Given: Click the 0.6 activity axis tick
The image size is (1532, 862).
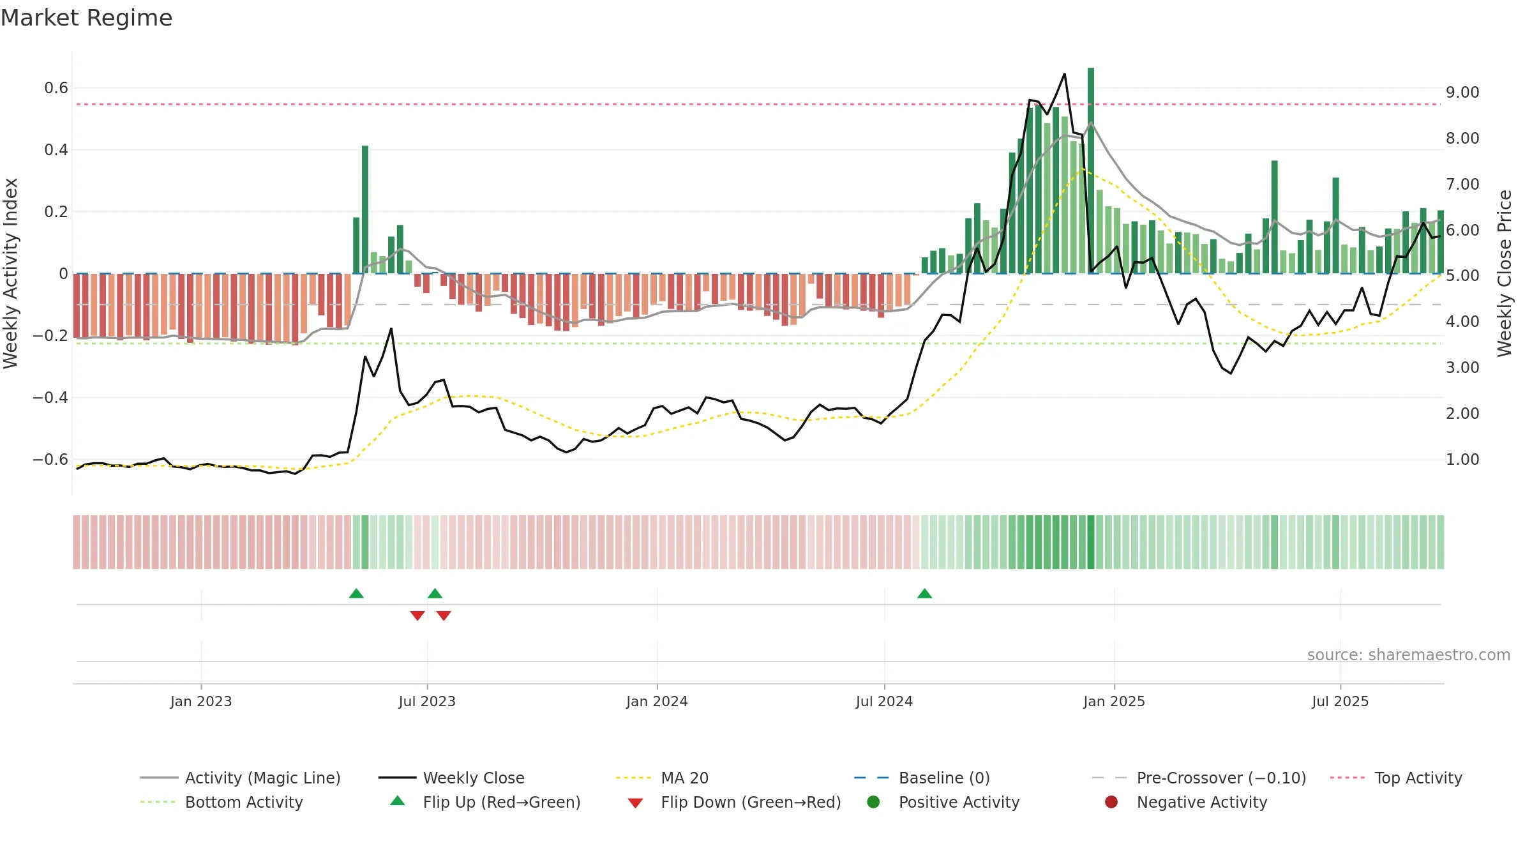Looking at the screenshot, I should click(x=56, y=88).
